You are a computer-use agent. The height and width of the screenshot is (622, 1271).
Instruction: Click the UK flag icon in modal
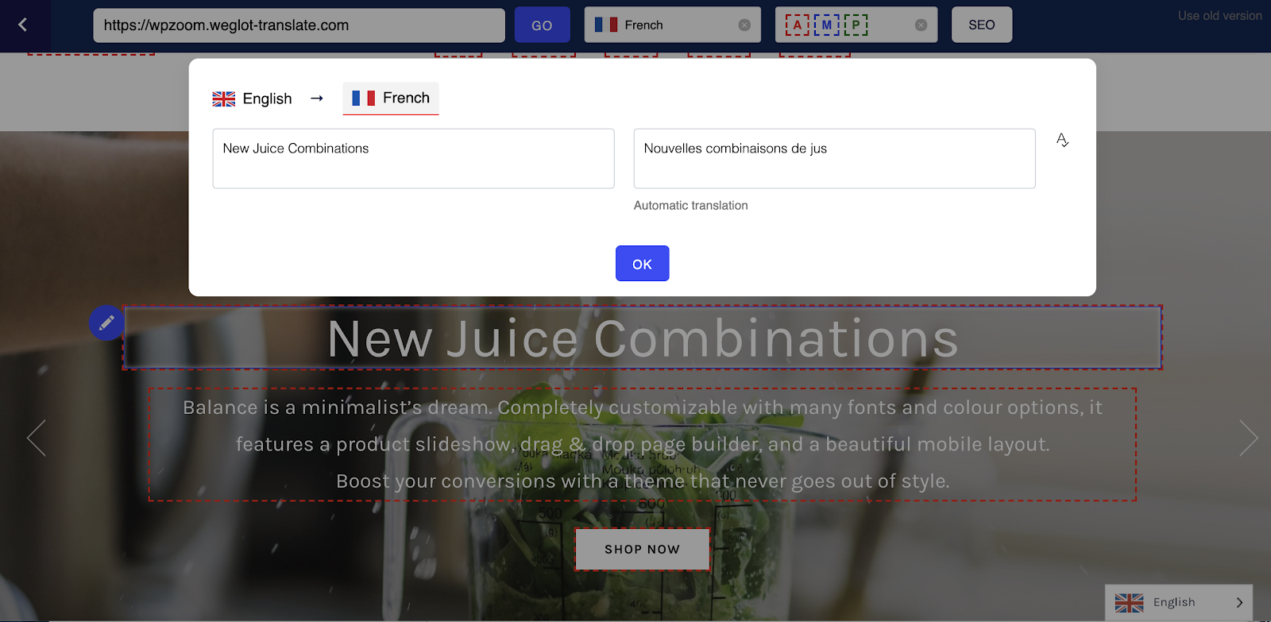(224, 99)
